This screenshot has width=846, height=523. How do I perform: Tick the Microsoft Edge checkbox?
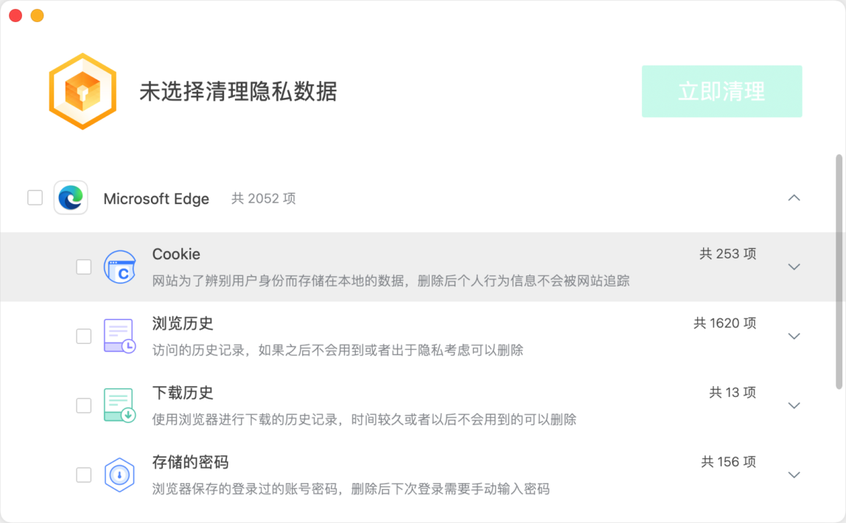click(x=35, y=198)
